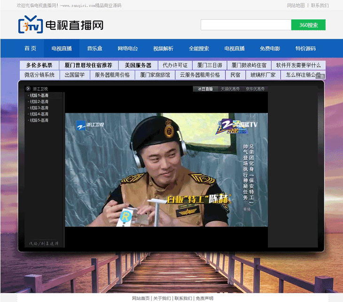Click the 浙江卫视 channel title
Image resolution: width=343 pixels, height=302 pixels.
40,89
